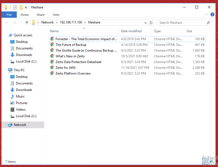This screenshot has width=218, height=167.
Task: Click the Quick access star icon
Action: [10, 35]
